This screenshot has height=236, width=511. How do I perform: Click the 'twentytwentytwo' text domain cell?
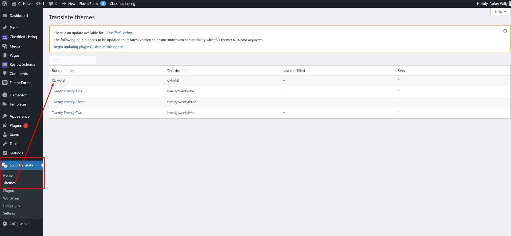coord(180,112)
